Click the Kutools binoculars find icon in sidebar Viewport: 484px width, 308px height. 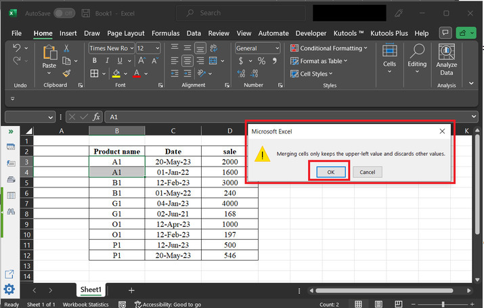pos(11,212)
